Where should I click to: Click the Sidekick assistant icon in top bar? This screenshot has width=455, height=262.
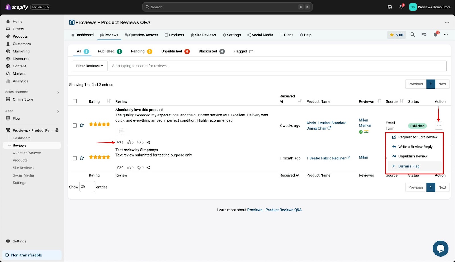390,7
